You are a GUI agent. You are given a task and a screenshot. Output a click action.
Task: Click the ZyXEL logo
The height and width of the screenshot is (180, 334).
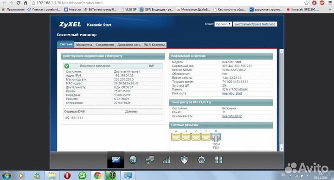pyautogui.click(x=70, y=25)
